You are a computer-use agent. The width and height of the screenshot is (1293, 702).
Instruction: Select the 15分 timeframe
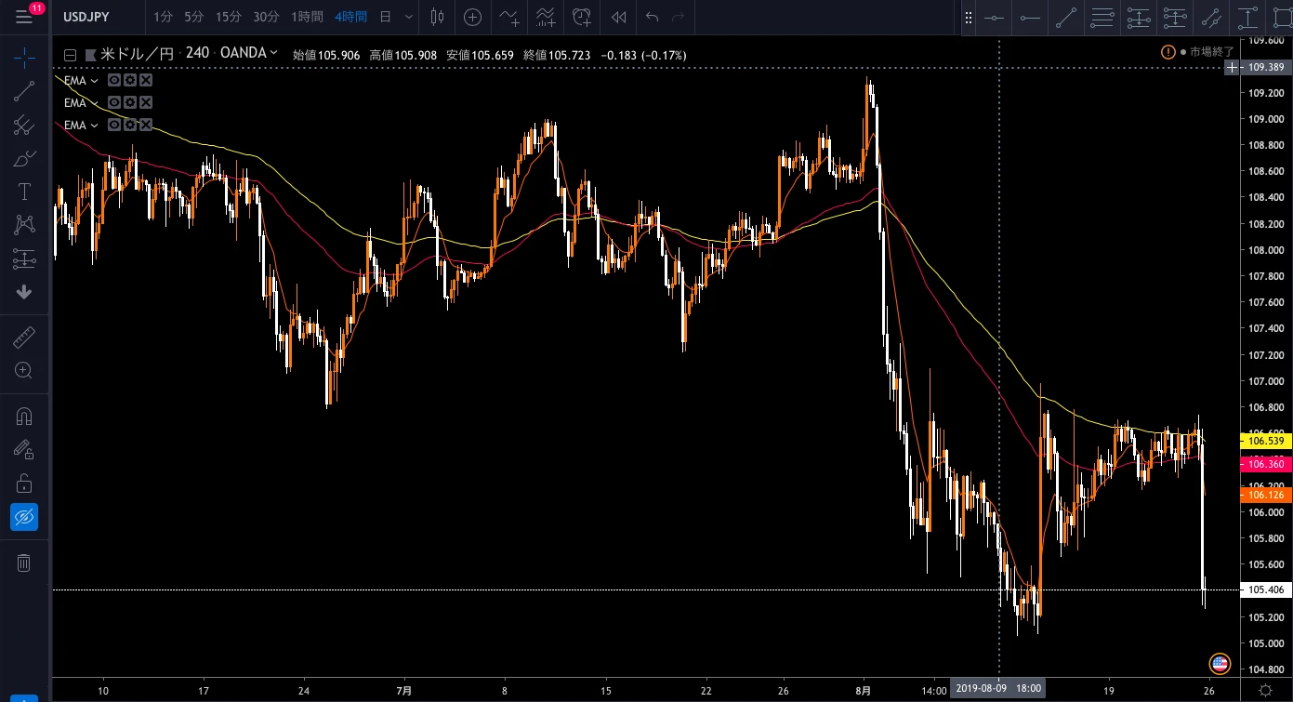point(228,17)
